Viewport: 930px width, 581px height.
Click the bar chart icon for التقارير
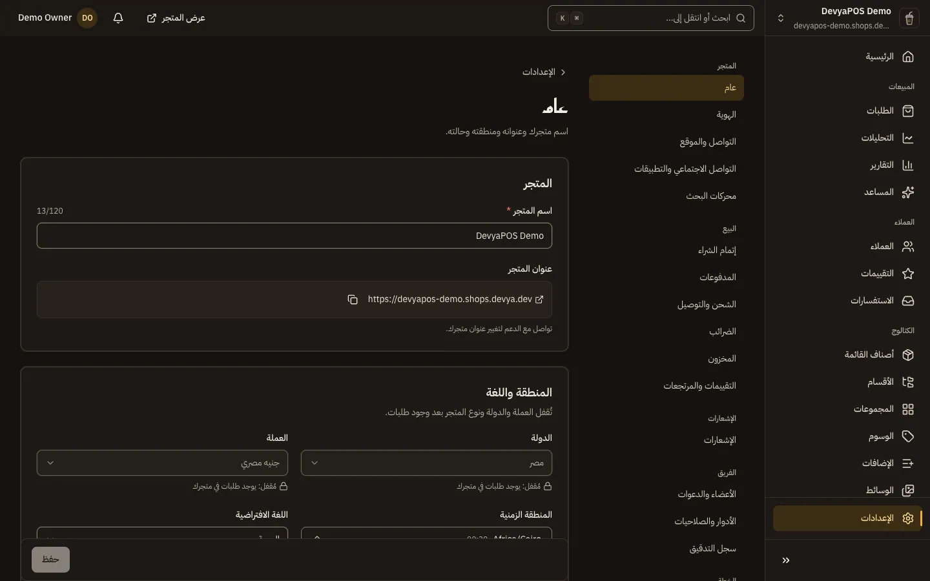click(x=908, y=165)
